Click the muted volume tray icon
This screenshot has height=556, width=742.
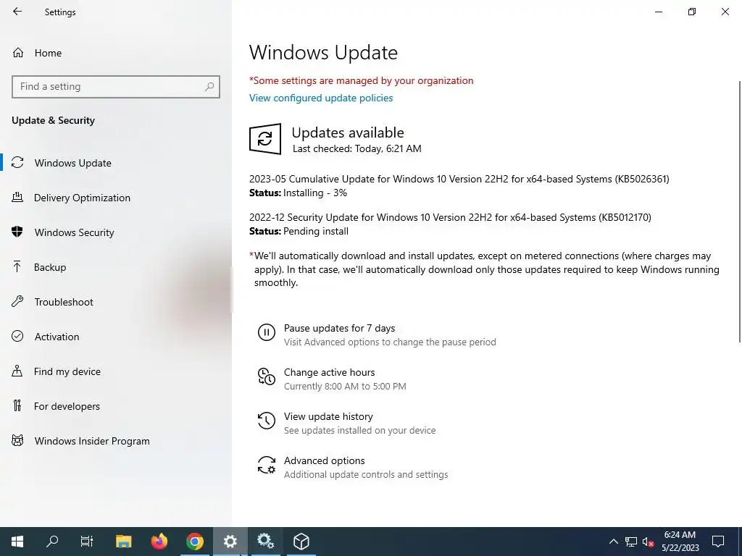coord(648,542)
